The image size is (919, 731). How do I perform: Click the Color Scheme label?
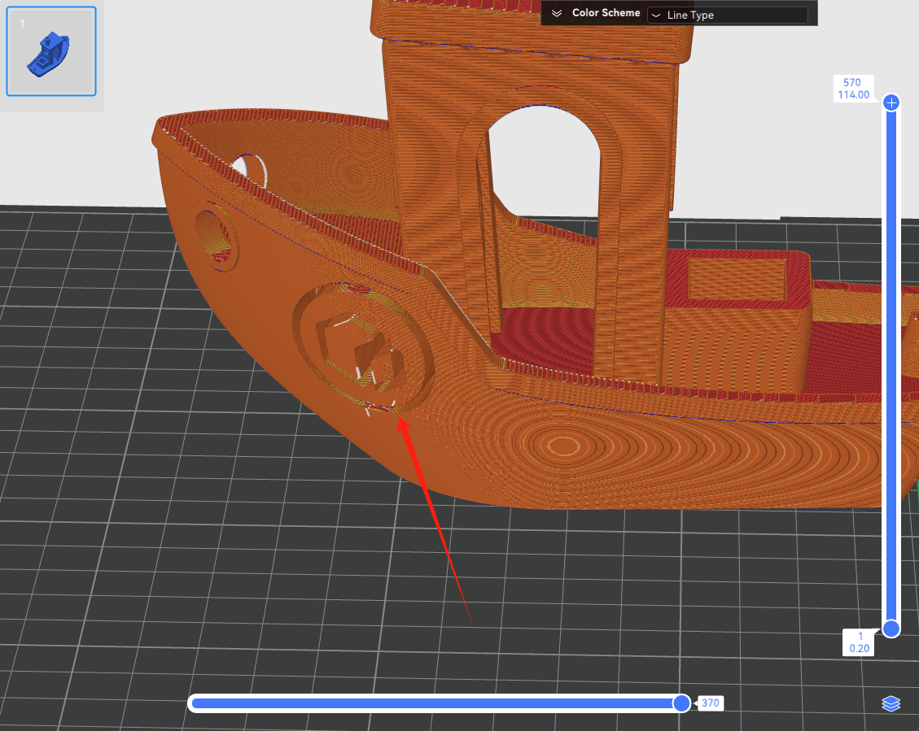pyautogui.click(x=606, y=13)
